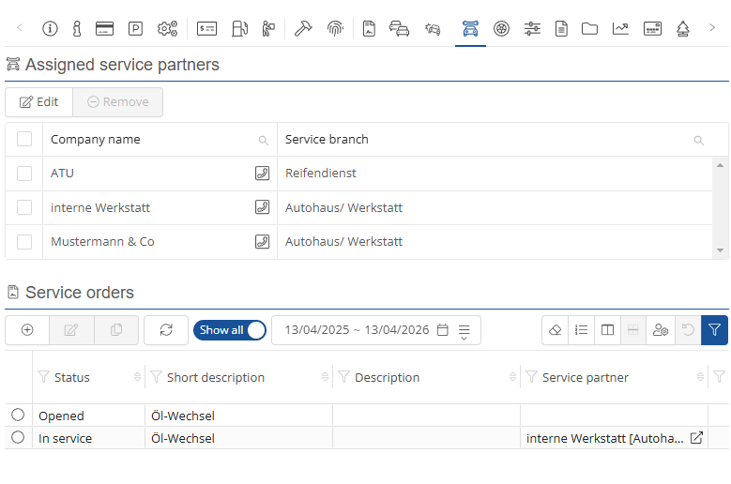Screen dimensions: 731x484
Task: Click the Edit button for service partners
Action: pos(38,102)
